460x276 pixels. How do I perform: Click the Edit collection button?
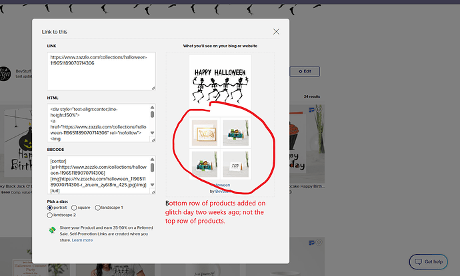tap(305, 71)
